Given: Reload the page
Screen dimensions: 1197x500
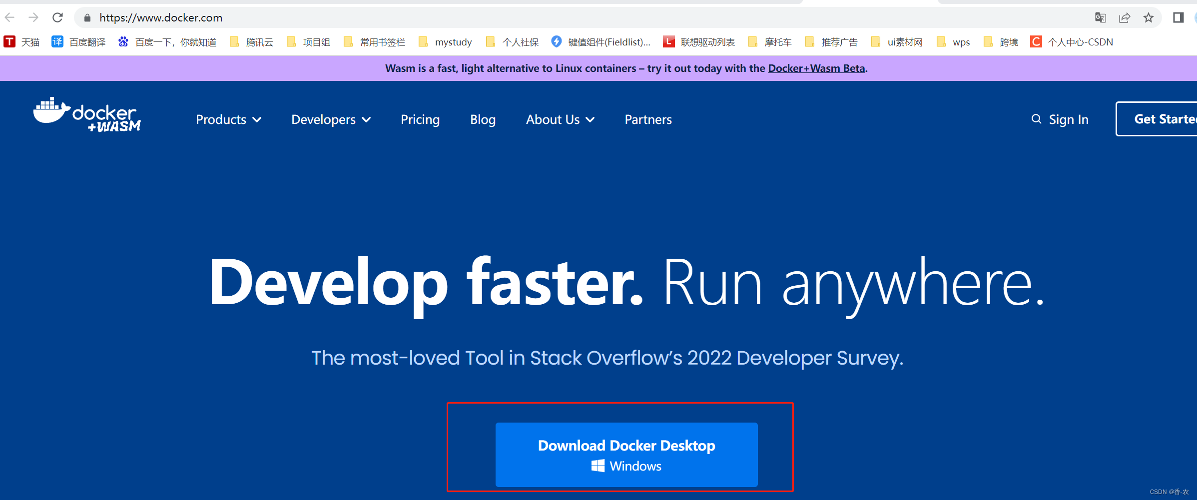Looking at the screenshot, I should click(58, 17).
